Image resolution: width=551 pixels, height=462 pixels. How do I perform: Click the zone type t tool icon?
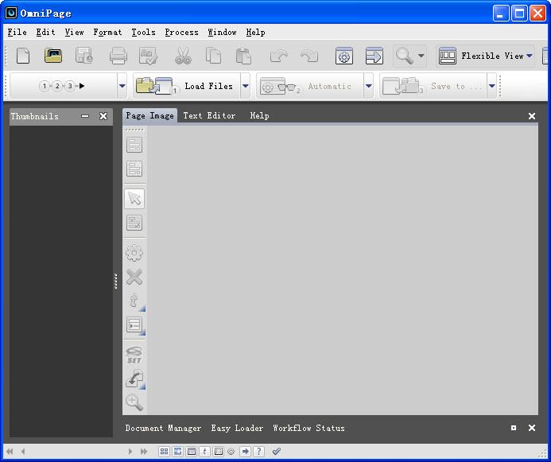(x=134, y=301)
